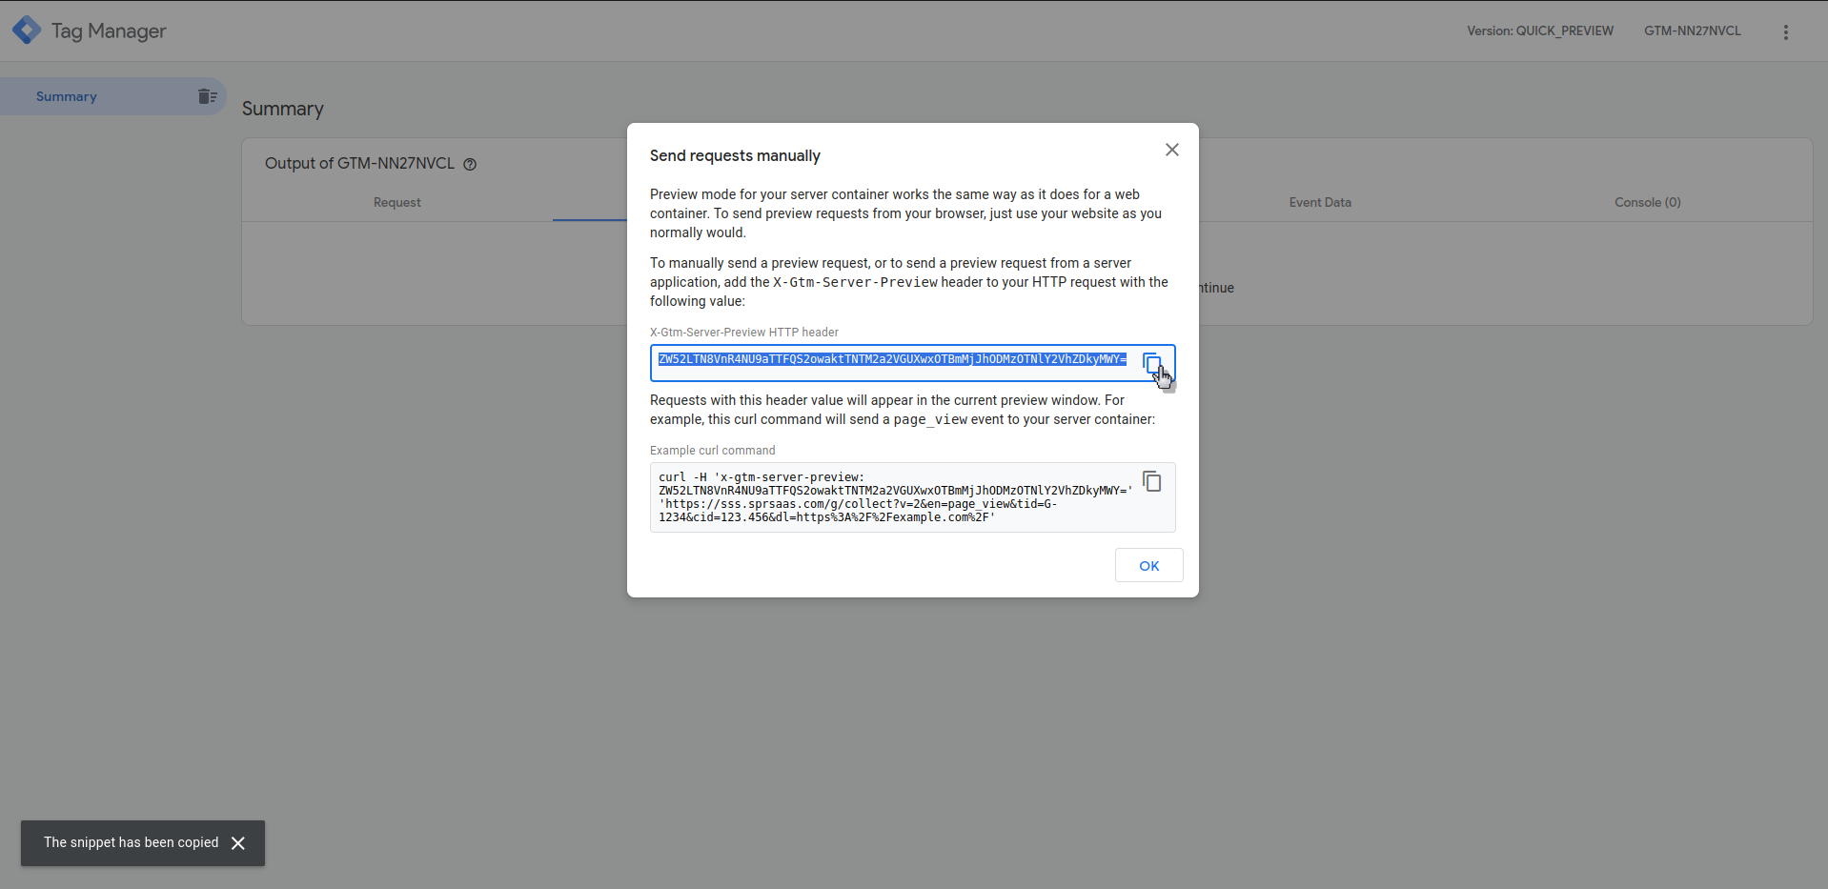The image size is (1828, 889).
Task: Click the OK button
Action: coord(1149,565)
